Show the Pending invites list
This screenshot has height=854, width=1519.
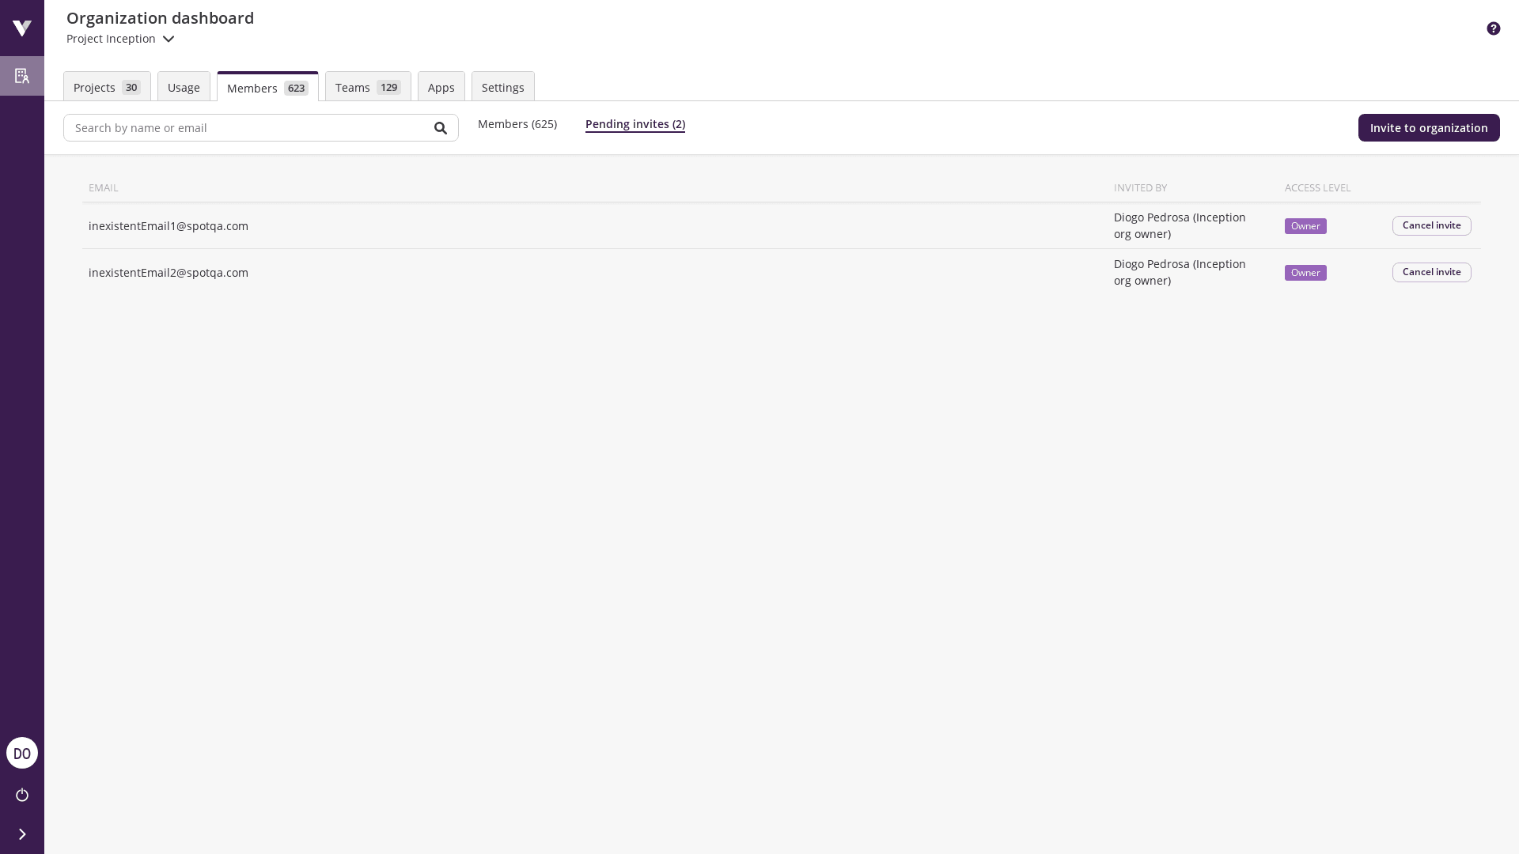tap(634, 123)
